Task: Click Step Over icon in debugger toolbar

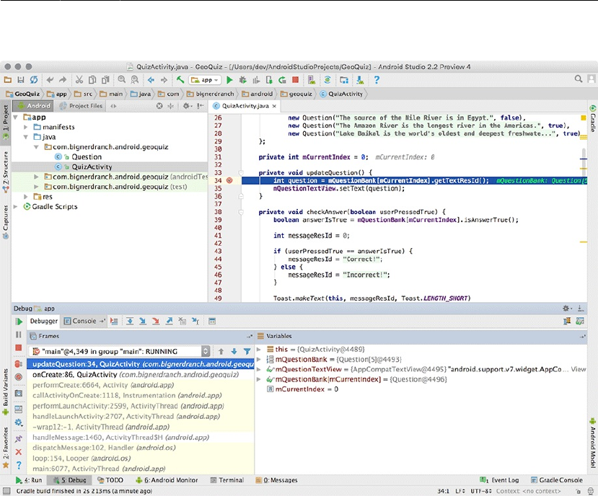Action: [x=130, y=322]
